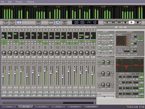Click the Return to Start transport button
This screenshot has width=145, height=109.
point(107,22)
